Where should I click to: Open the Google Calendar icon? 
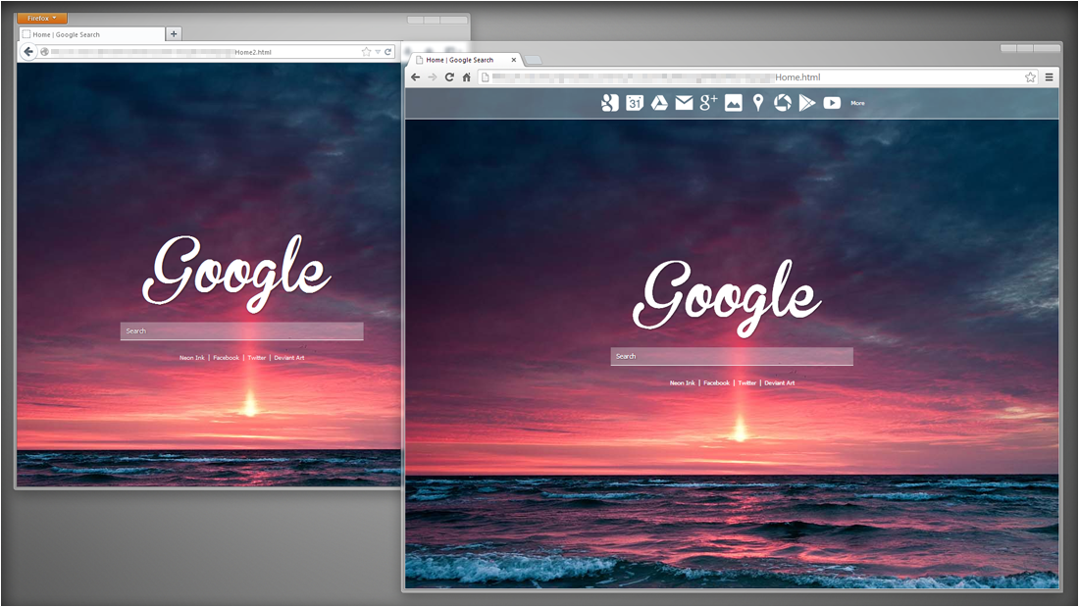click(636, 102)
